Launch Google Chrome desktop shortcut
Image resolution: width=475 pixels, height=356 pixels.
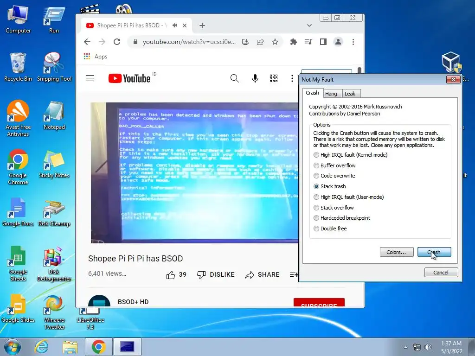pos(18,167)
